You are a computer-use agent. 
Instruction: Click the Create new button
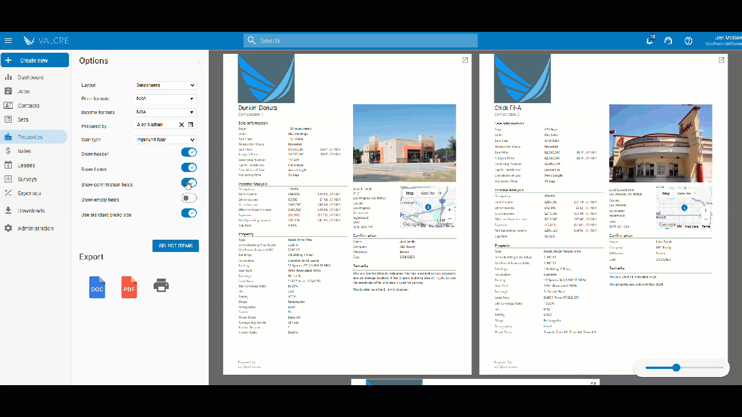click(x=35, y=60)
